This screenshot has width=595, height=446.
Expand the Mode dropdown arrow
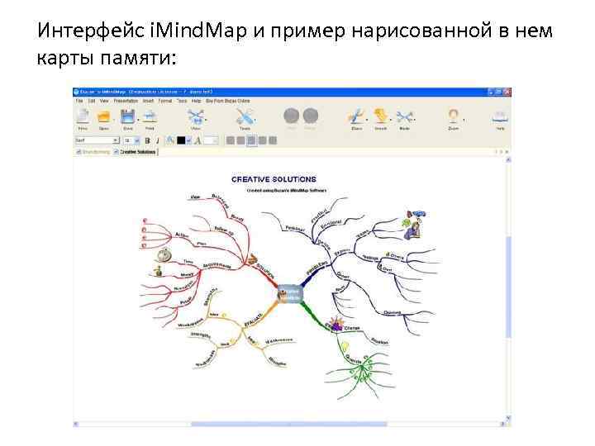point(414,121)
